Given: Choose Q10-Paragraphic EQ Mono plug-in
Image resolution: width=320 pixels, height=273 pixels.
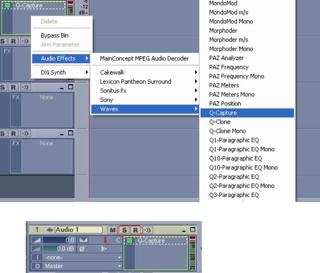Looking at the screenshot, I should (x=247, y=168).
